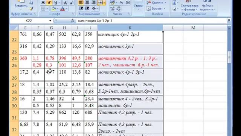Image resolution: width=241 pixels, height=136 pixels.
Task: Align the cell text to the right
Action: click(x=93, y=3)
